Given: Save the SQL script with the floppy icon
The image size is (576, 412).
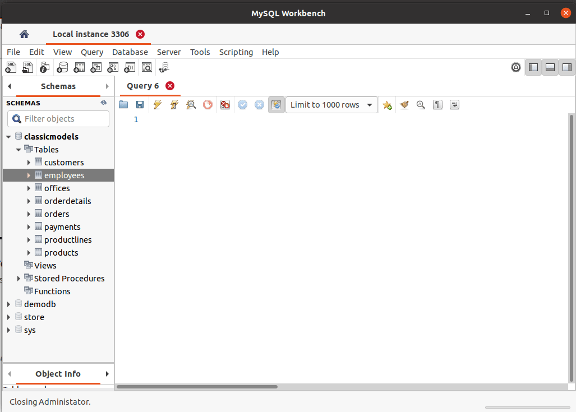Looking at the screenshot, I should point(140,105).
